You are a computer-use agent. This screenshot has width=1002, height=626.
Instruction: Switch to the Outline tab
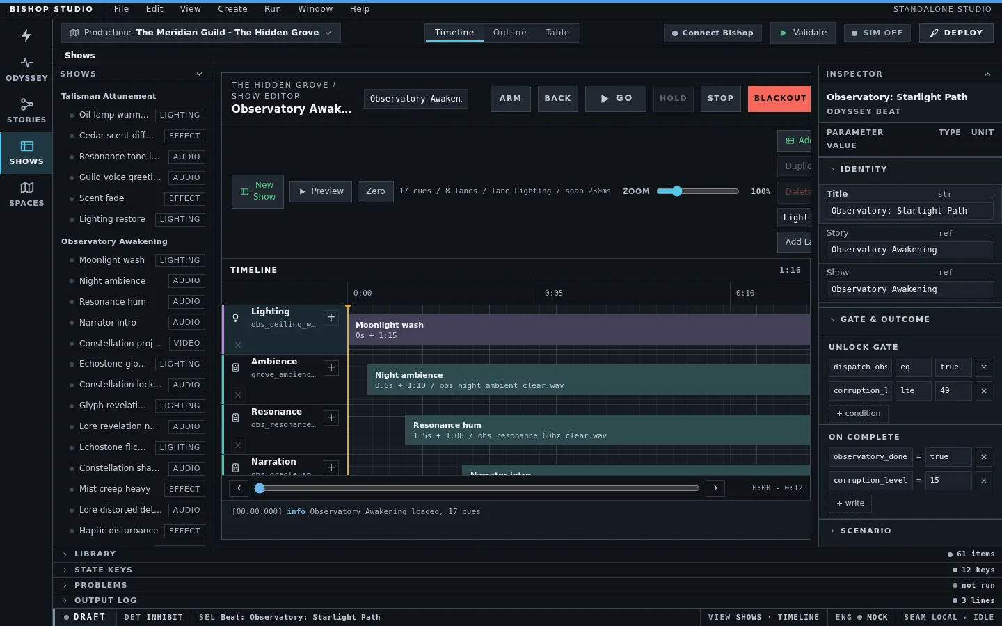point(510,33)
